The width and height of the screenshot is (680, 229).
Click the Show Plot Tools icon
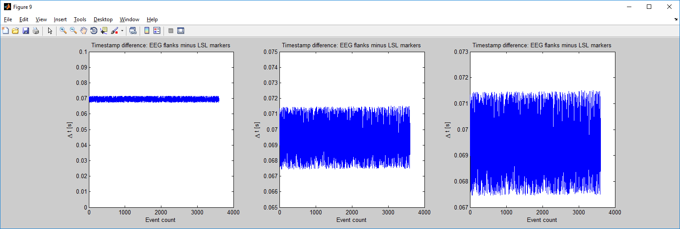pyautogui.click(x=180, y=31)
